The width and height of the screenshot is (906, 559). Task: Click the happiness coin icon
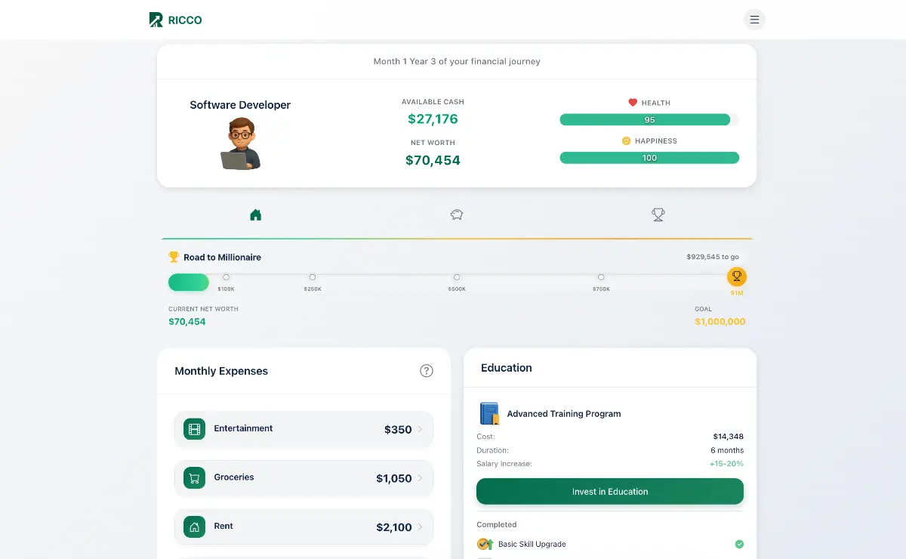625,141
